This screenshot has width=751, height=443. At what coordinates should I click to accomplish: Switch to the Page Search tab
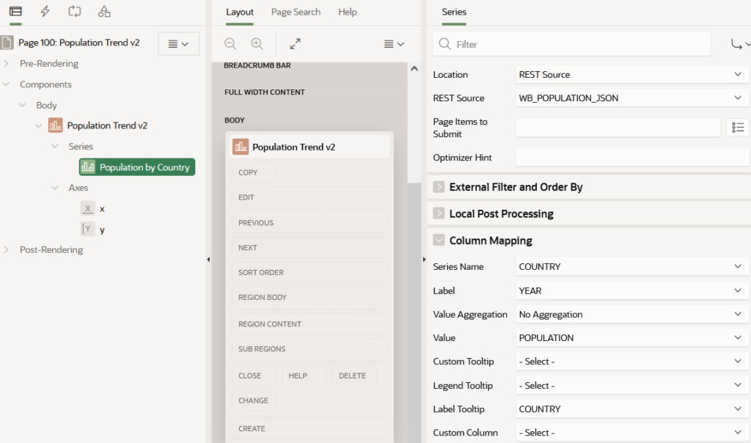pyautogui.click(x=296, y=12)
